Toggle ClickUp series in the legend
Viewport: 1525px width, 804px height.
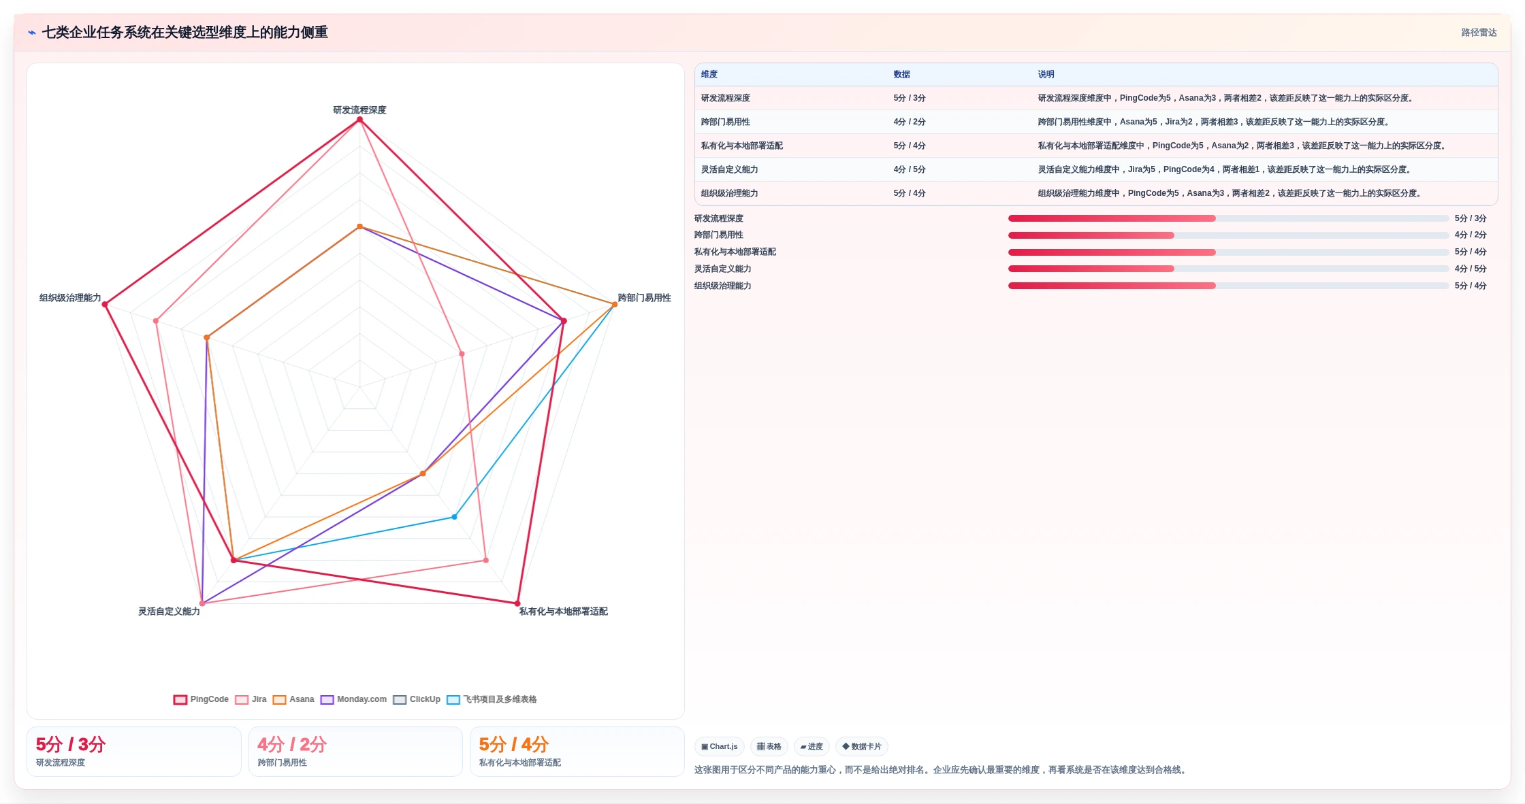(x=417, y=699)
